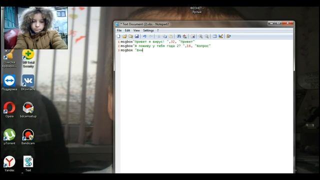Open Find with the binoculars icon
The image size is (320, 180).
point(179,36)
